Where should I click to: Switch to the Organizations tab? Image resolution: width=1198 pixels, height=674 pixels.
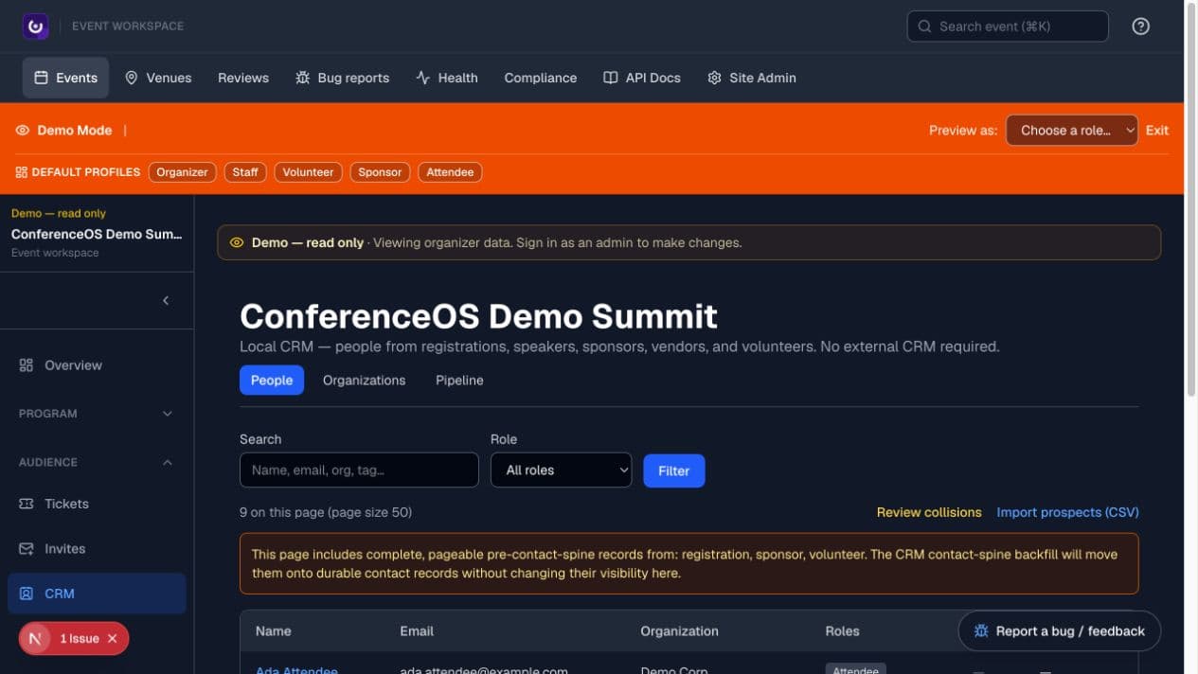point(364,381)
